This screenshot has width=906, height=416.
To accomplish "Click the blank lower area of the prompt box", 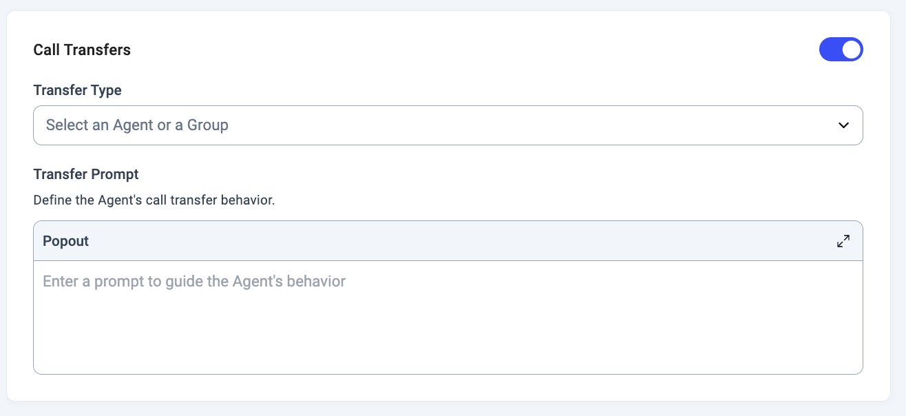I will pos(447,344).
